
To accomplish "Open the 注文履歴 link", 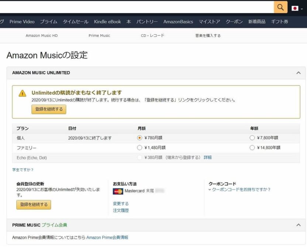I will tap(121, 211).
